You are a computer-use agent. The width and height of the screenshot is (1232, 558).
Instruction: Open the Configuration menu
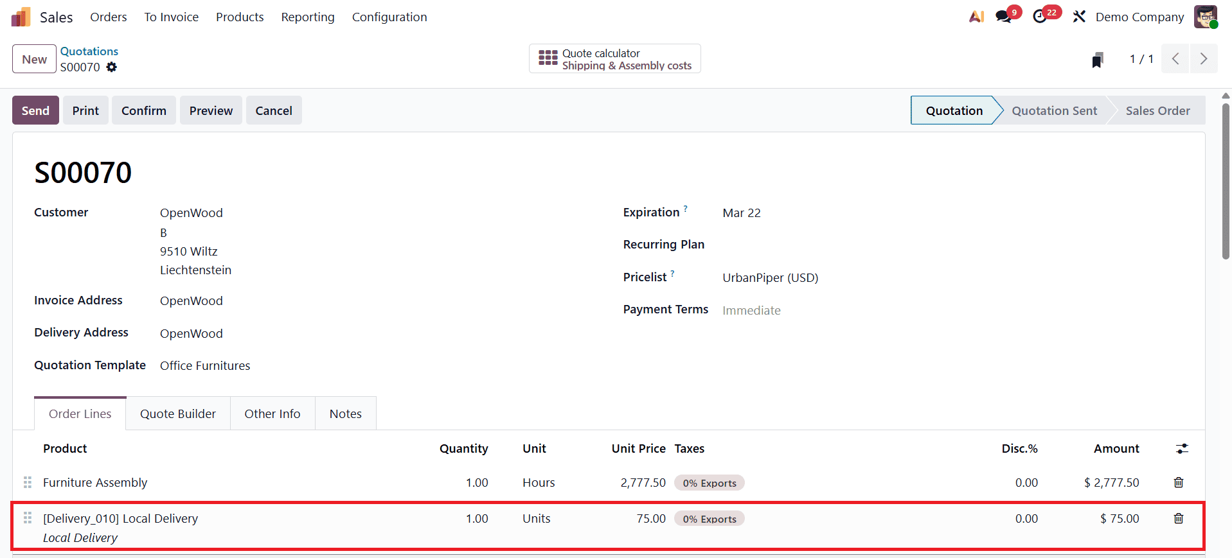click(389, 17)
